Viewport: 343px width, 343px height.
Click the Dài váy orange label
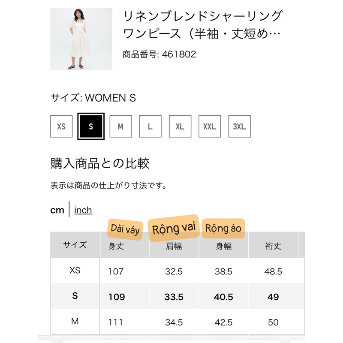[125, 229]
